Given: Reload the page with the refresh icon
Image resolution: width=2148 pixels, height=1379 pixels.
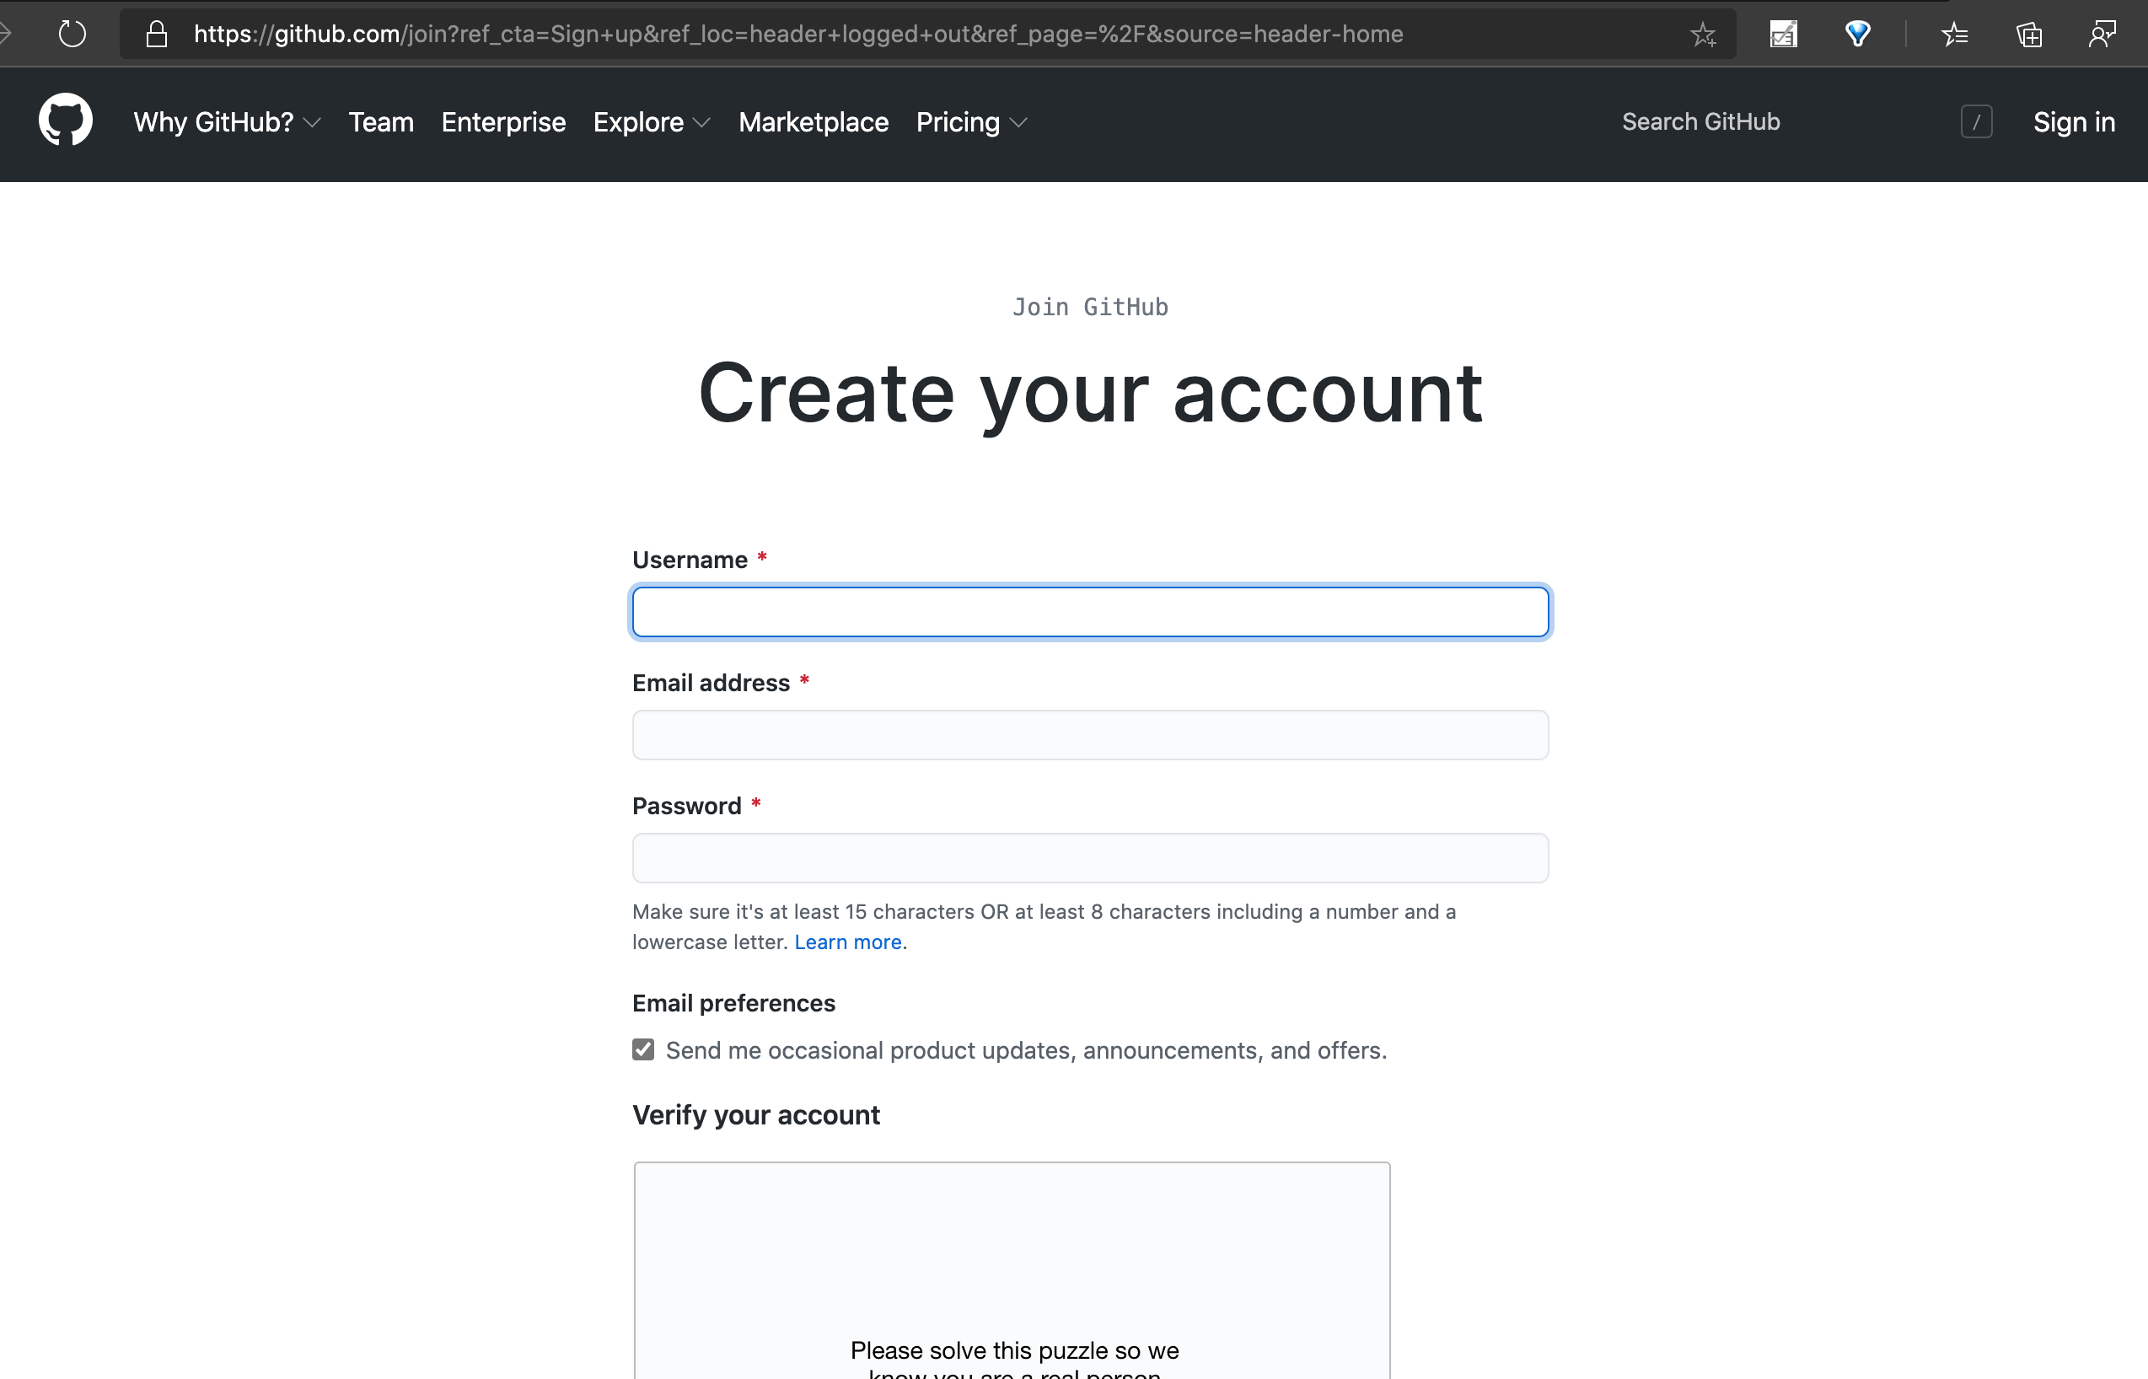Looking at the screenshot, I should point(72,34).
